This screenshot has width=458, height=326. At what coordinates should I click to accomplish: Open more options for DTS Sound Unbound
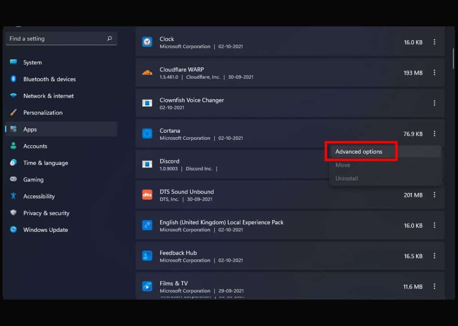434,195
